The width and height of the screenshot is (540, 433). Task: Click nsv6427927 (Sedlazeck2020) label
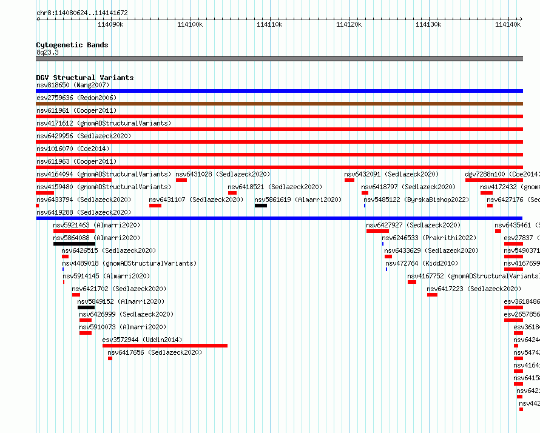(x=413, y=225)
